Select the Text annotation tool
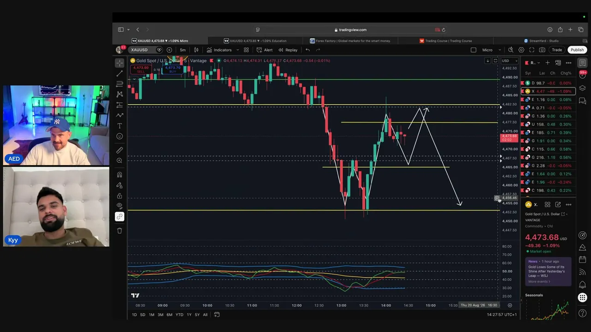 (120, 126)
